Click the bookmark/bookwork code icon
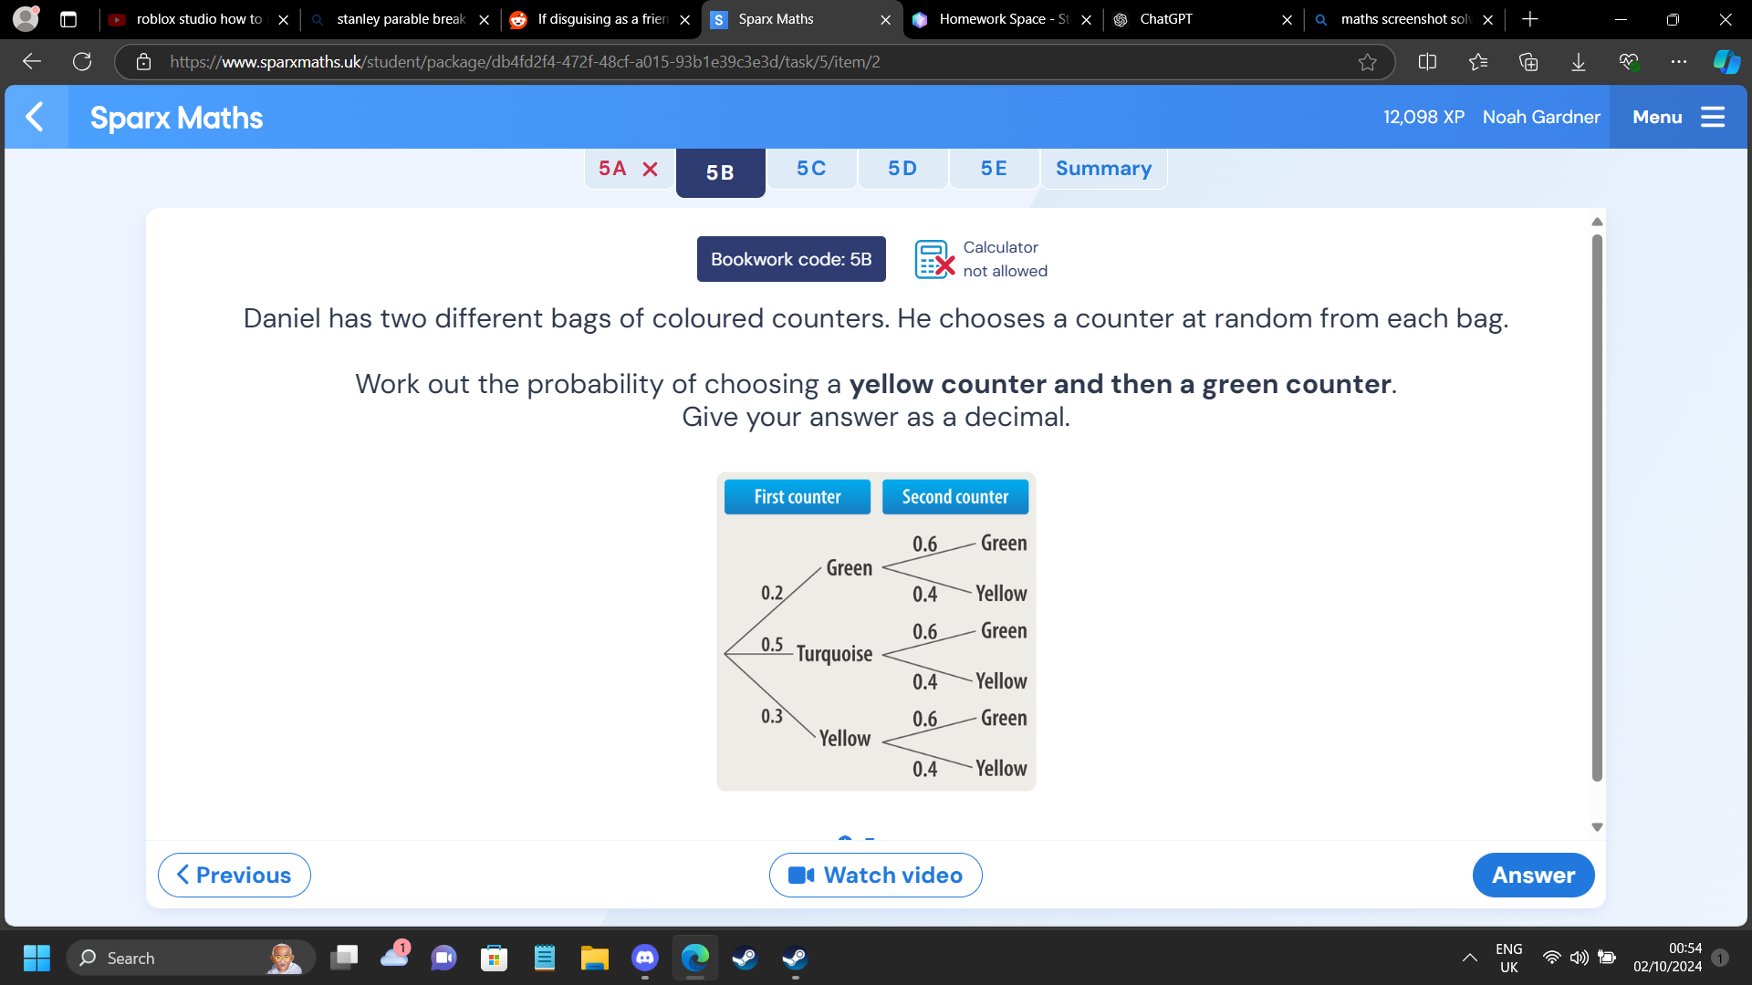Image resolution: width=1752 pixels, height=985 pixels. point(790,259)
